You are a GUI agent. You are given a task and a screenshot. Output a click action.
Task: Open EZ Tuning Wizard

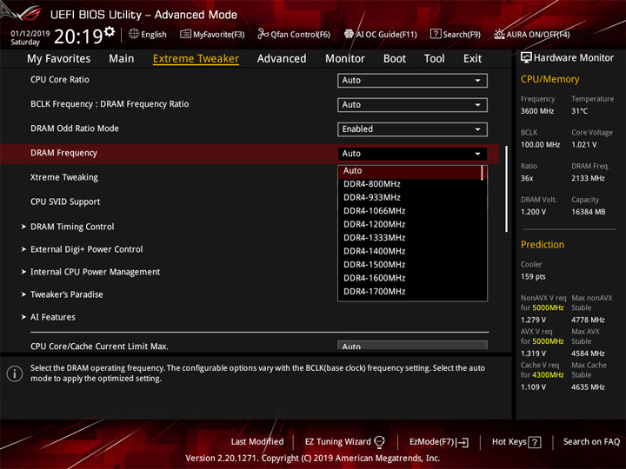pyautogui.click(x=345, y=442)
